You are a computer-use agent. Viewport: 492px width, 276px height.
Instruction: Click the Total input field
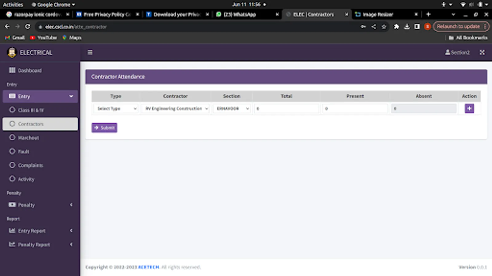point(287,109)
